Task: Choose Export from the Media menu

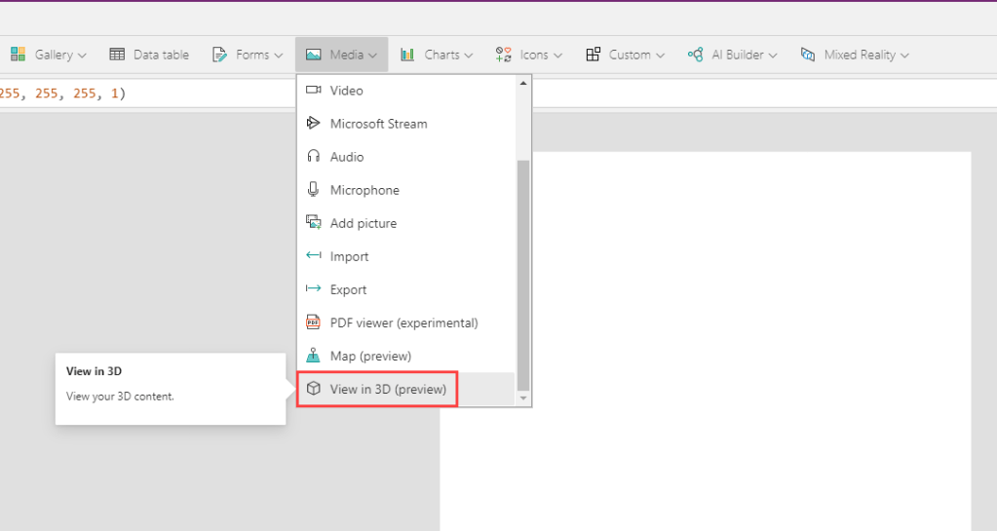Action: tap(348, 289)
